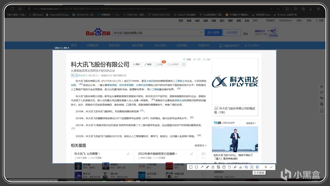Click 查看更多 in the TA说 panel
Screen dimensions: 330x186
(252, 123)
